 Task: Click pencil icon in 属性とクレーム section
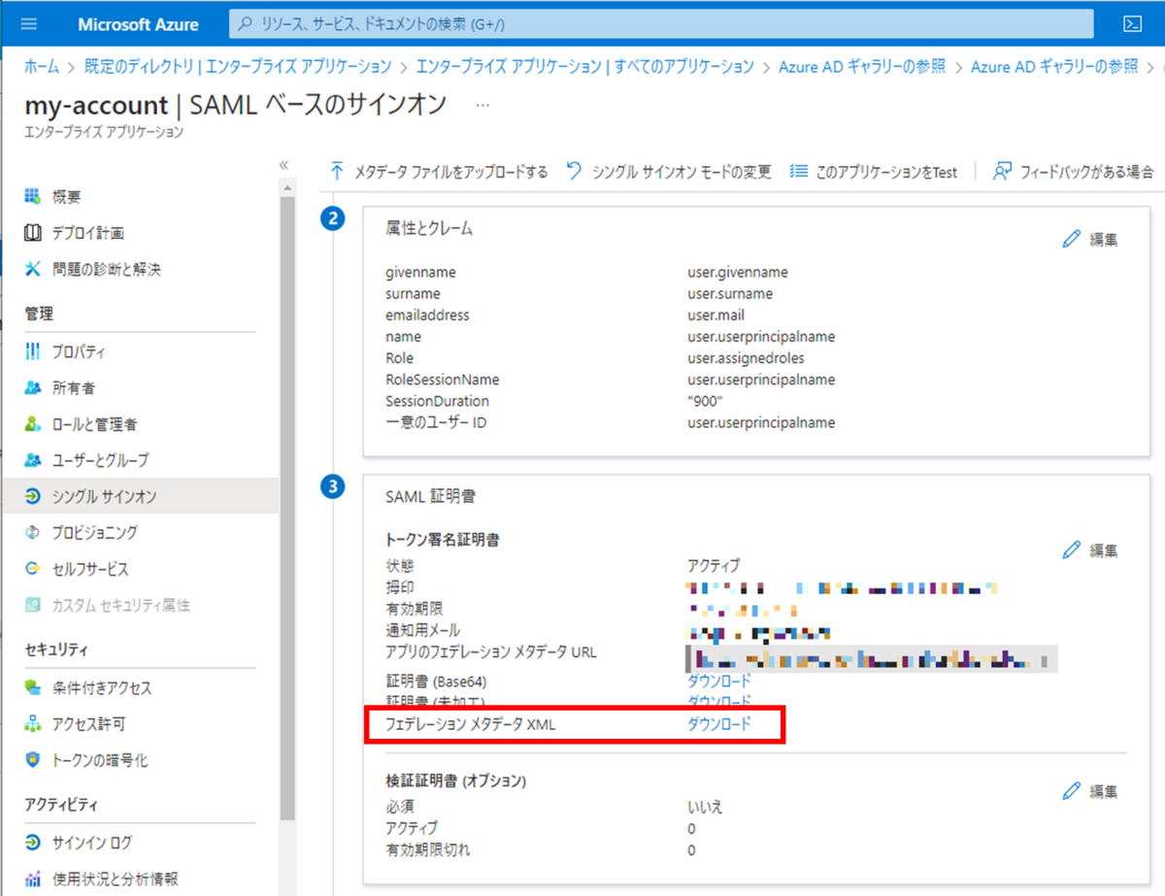(x=1072, y=239)
